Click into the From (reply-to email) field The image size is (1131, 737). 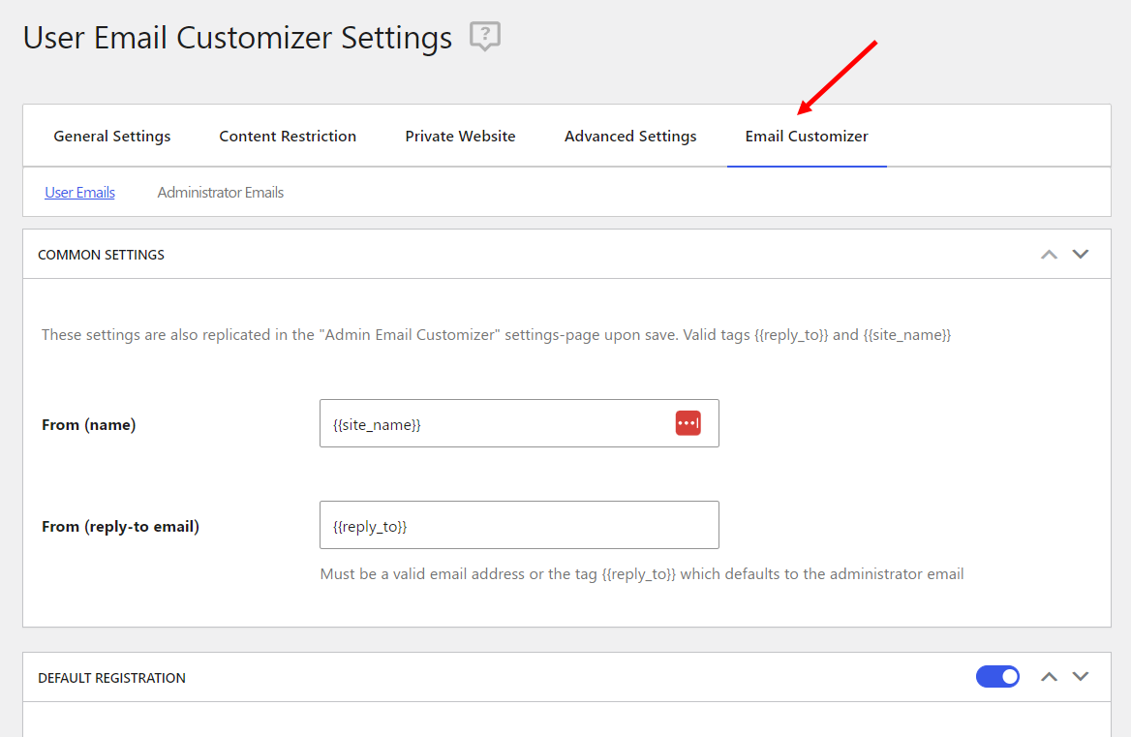pyautogui.click(x=519, y=526)
